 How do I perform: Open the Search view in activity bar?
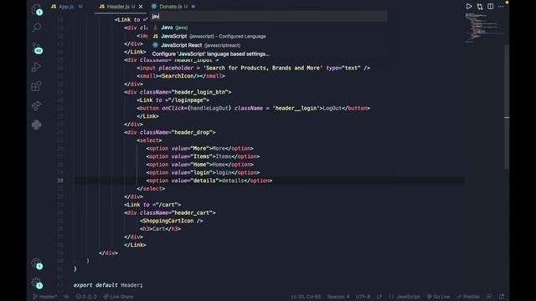pyautogui.click(x=37, y=28)
